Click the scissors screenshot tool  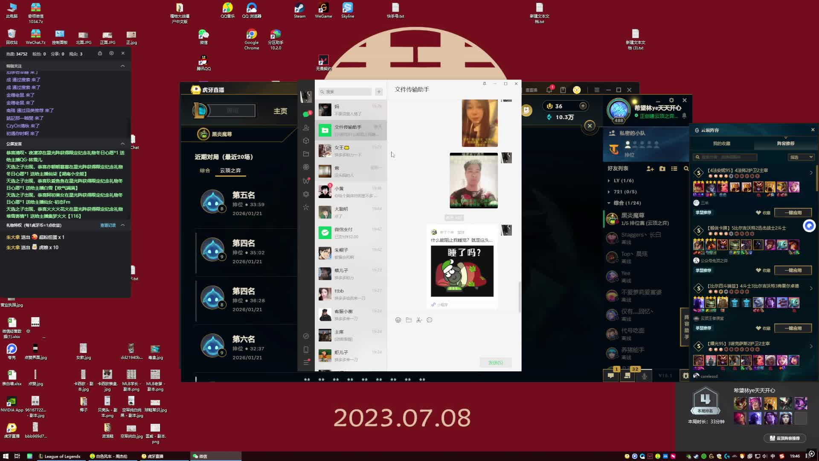[419, 320]
